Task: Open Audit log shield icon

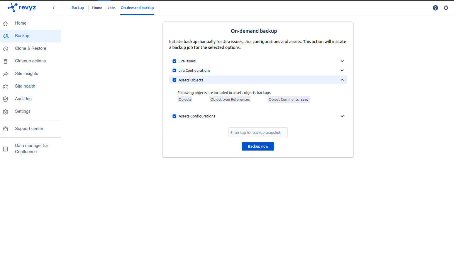Action: 6,99
